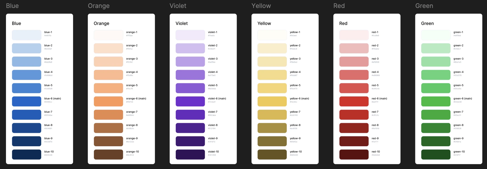Pick the lightest violet-1 swatch
Image resolution: width=487 pixels, height=169 pixels.
click(x=190, y=35)
